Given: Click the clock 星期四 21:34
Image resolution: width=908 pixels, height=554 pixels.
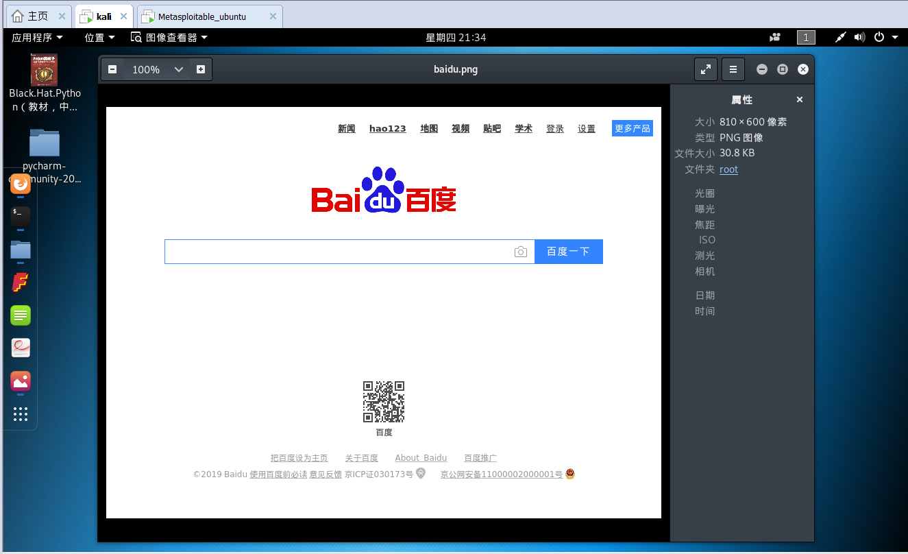Looking at the screenshot, I should [x=456, y=37].
